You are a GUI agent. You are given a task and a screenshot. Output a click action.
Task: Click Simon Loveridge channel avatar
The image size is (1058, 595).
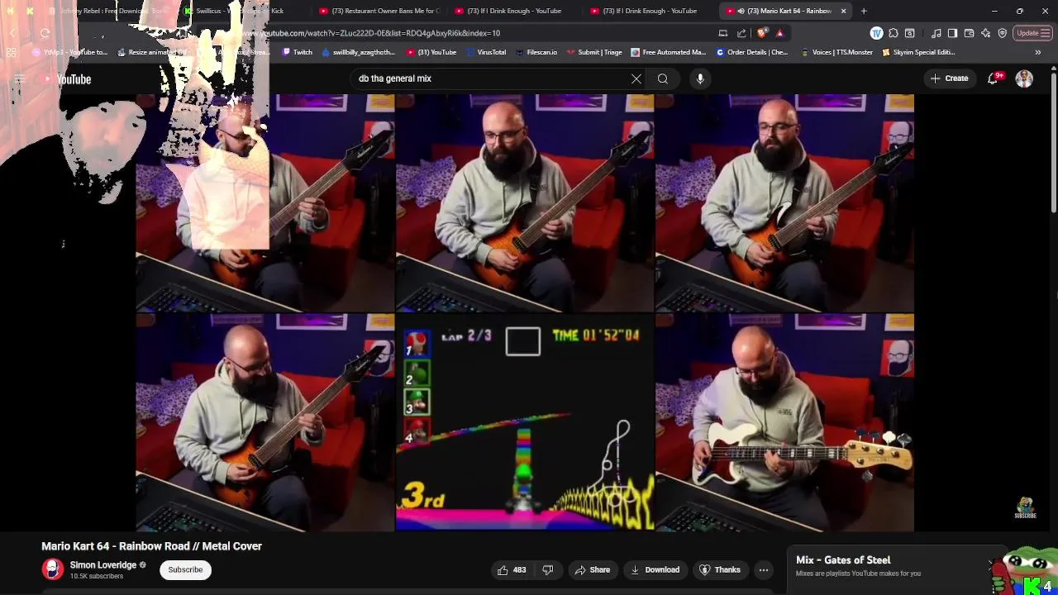click(x=53, y=569)
